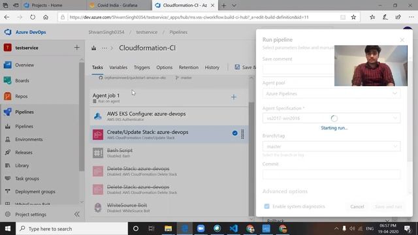Image resolution: width=418 pixels, height=235 pixels.
Task: Click the Type here to search box
Action: [72, 228]
